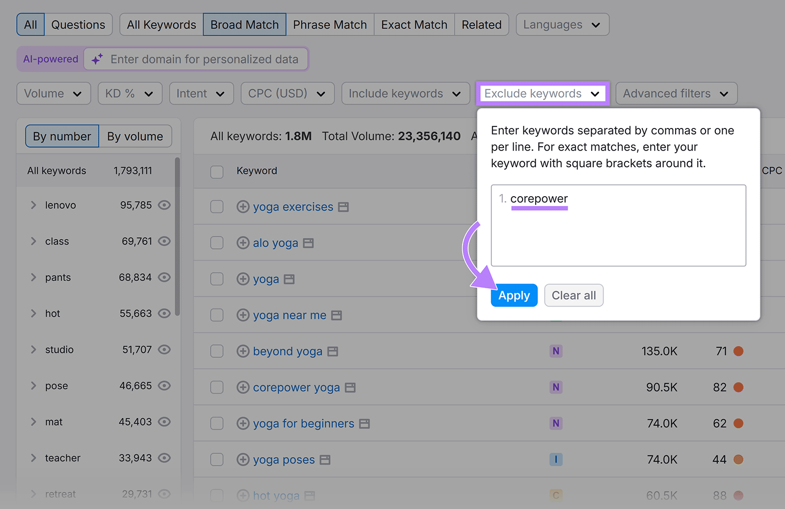Click the AI sparkle icon in the domain field
The height and width of the screenshot is (509, 785).
coord(96,59)
